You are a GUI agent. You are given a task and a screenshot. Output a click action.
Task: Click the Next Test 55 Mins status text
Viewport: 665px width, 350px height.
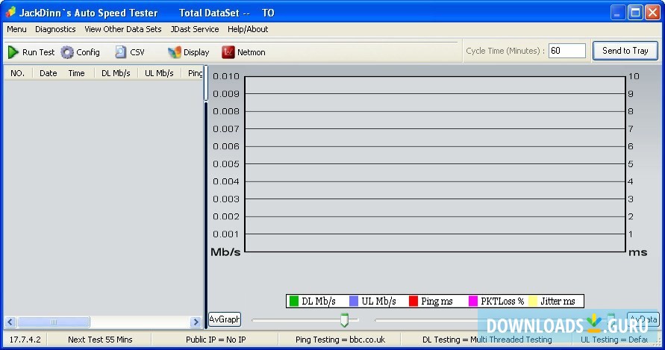point(100,340)
